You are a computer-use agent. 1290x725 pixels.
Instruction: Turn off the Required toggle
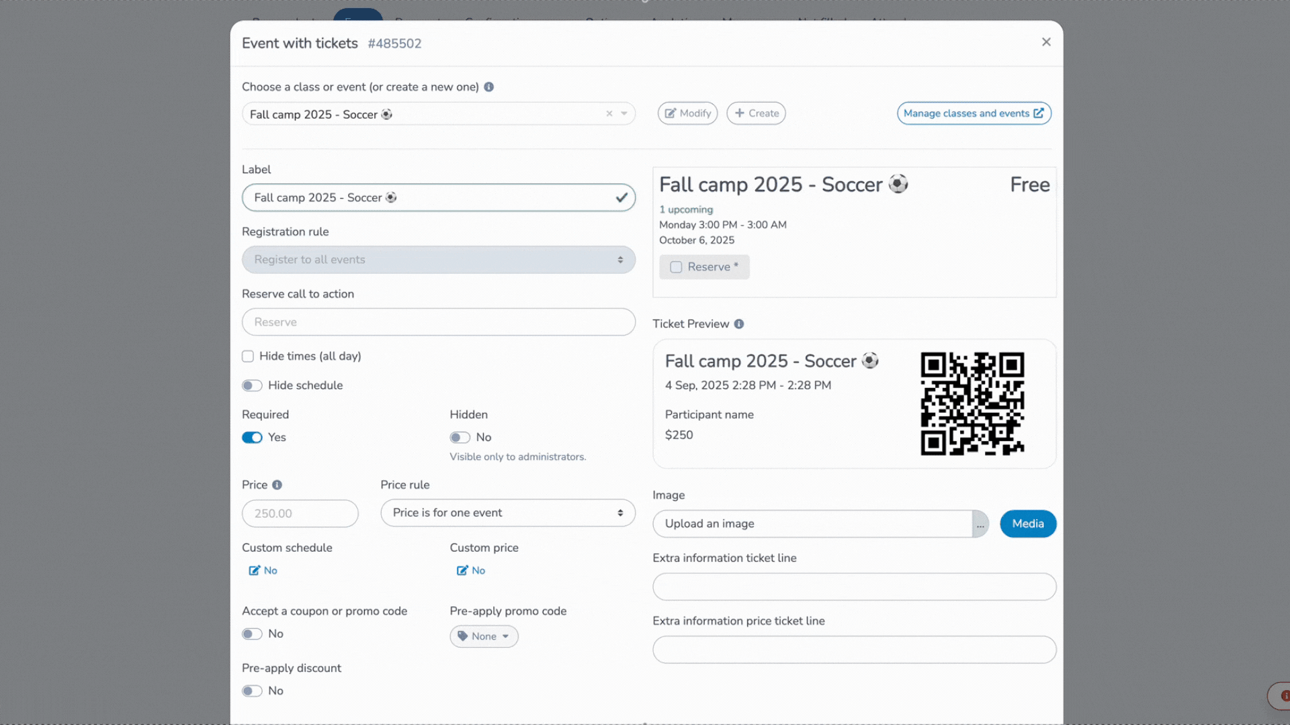click(252, 437)
